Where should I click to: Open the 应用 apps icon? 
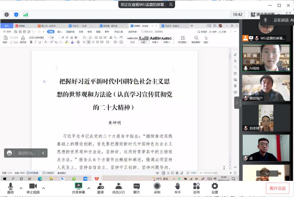196,188
